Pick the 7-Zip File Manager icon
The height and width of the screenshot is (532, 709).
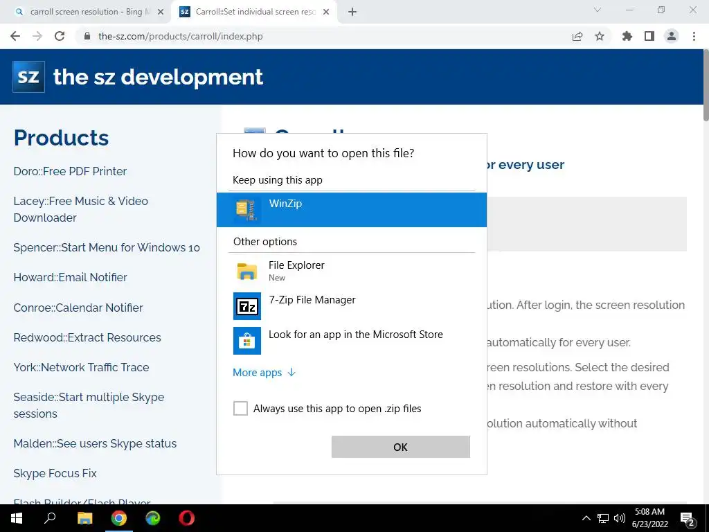[x=247, y=306]
